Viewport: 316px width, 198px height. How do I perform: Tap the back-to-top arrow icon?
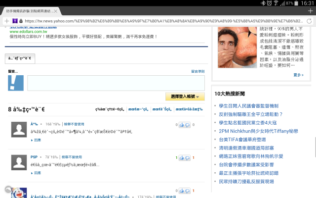point(8,190)
